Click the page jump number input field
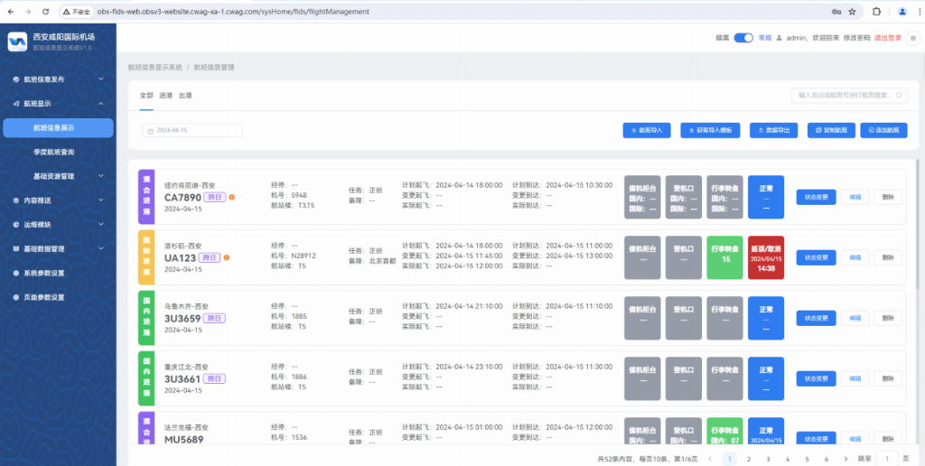Viewport: 925px width, 466px height. [x=887, y=459]
